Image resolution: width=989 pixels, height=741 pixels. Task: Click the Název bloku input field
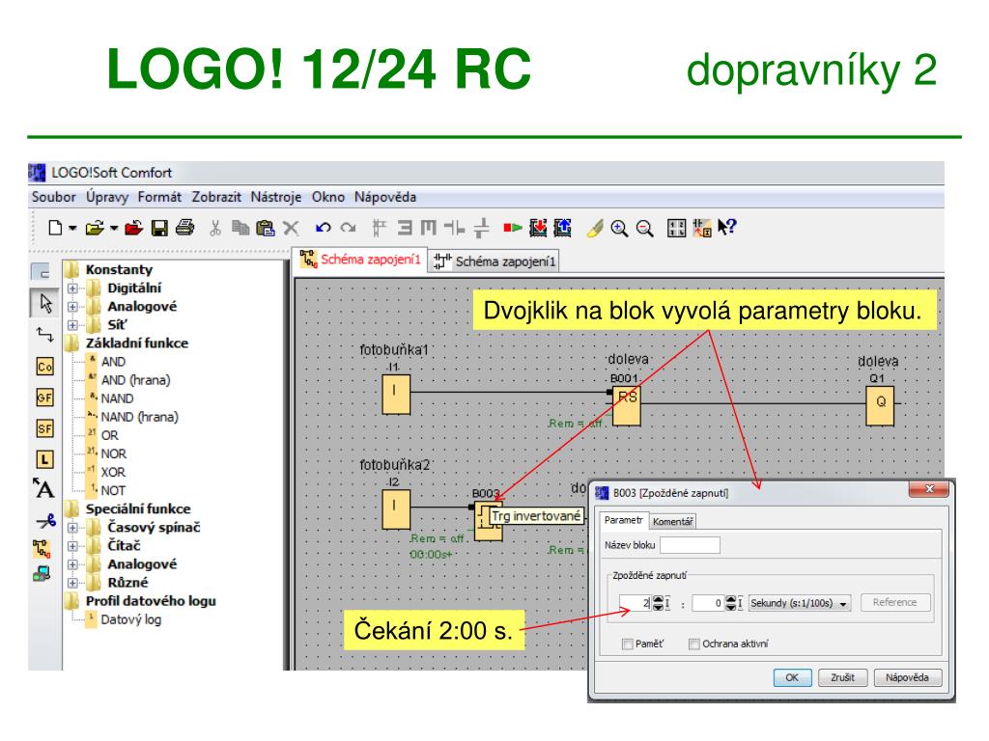click(x=690, y=545)
